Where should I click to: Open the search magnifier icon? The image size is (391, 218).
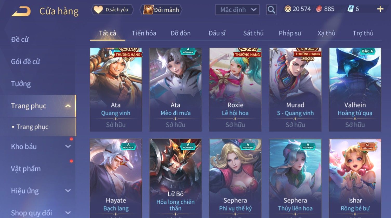tap(271, 10)
